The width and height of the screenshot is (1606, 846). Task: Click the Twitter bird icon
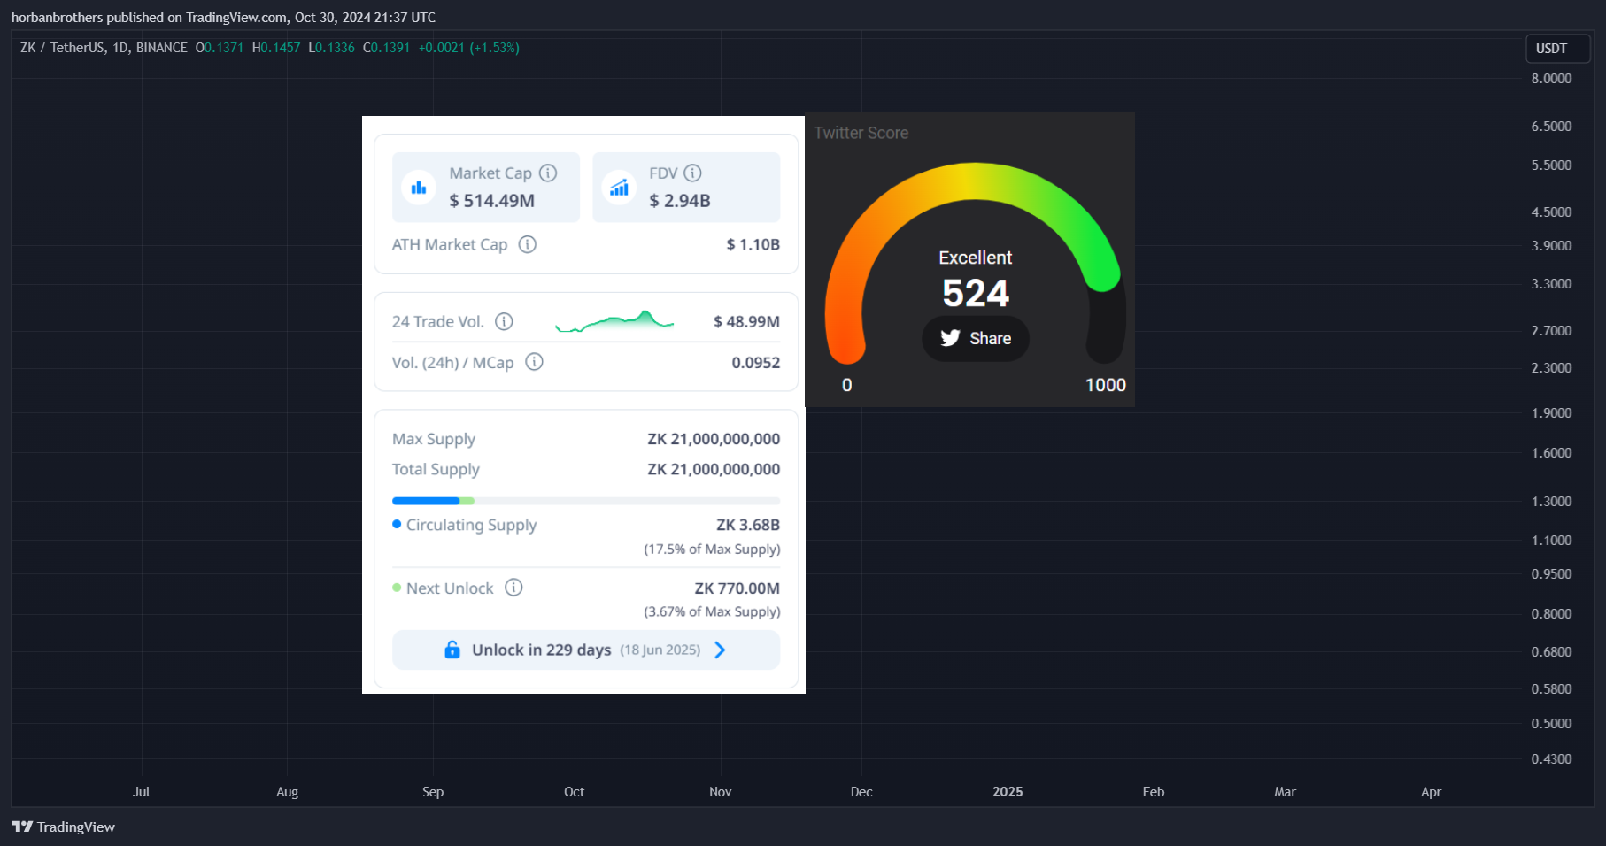(x=950, y=338)
